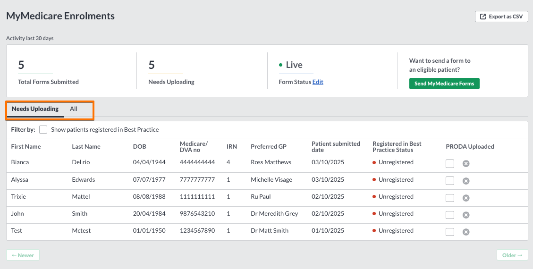This screenshot has width=533, height=269.
Task: Click the Export as CSV button
Action: pyautogui.click(x=501, y=17)
